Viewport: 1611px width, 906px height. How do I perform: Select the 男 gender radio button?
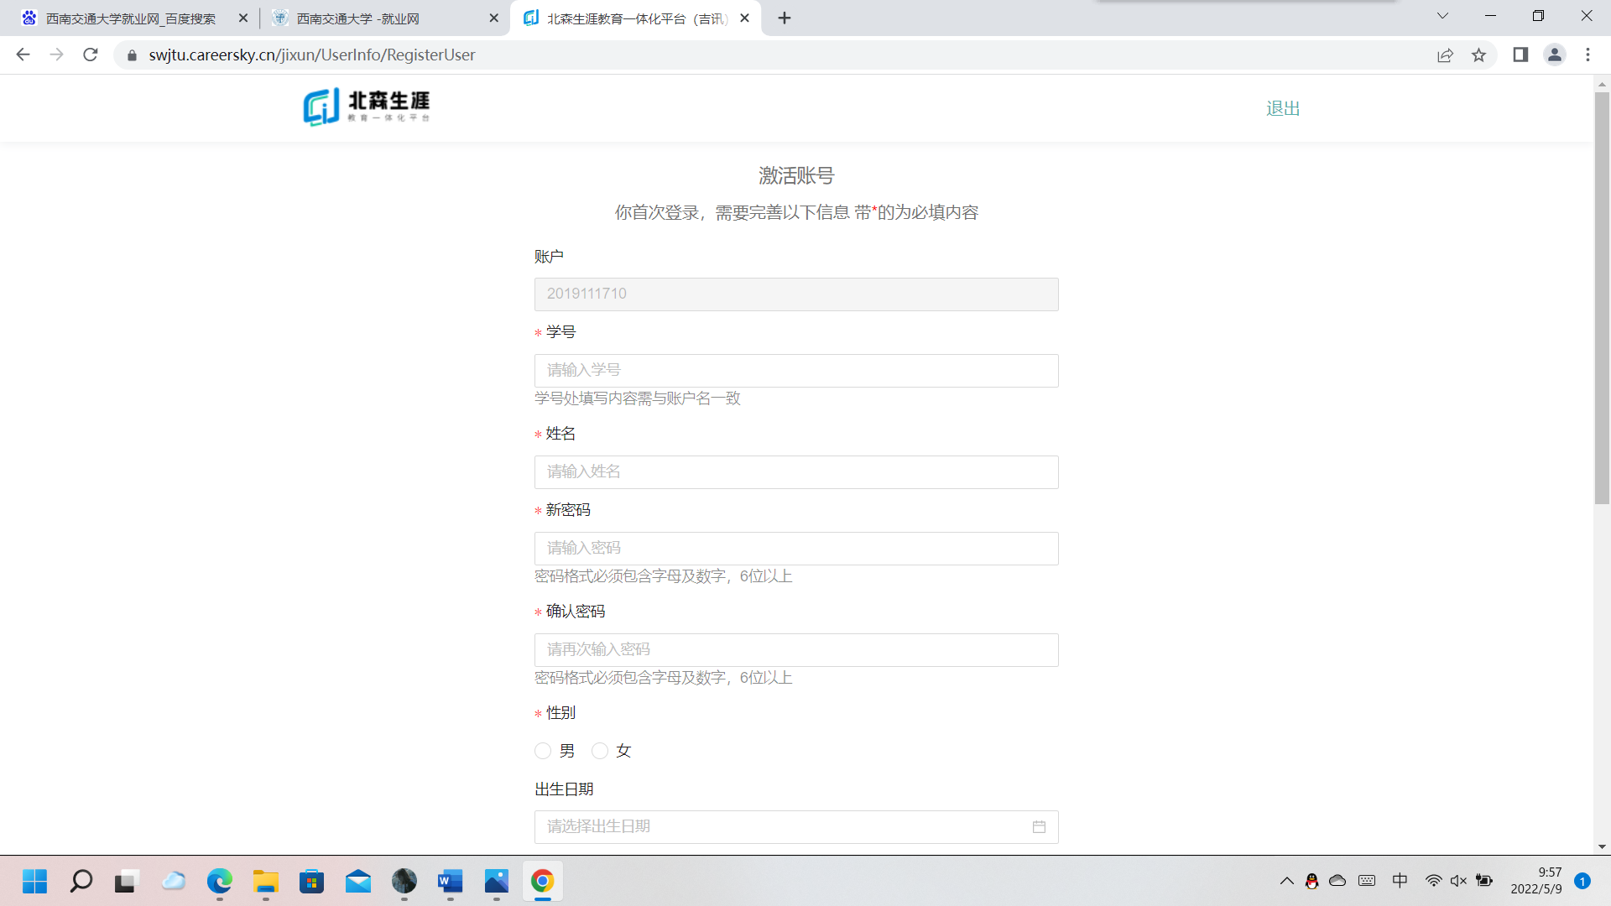543,751
